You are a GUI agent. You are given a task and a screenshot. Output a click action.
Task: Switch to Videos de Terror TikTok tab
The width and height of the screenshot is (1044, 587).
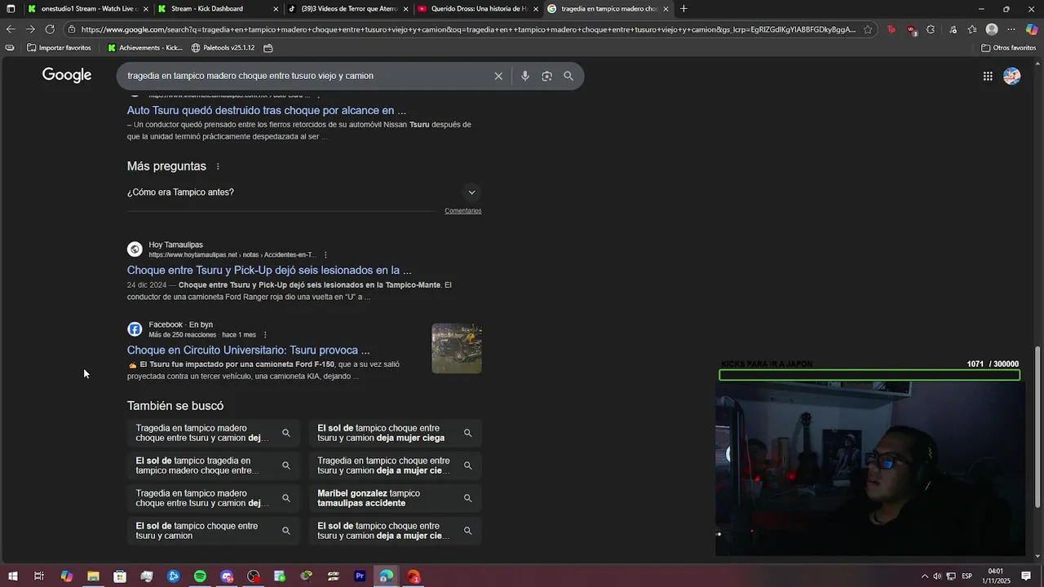click(347, 9)
